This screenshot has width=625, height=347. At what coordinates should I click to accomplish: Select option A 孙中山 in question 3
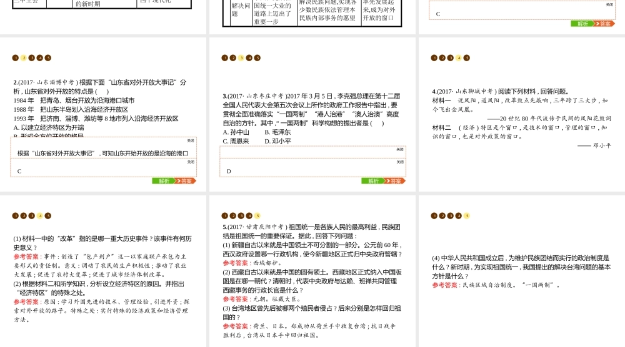click(x=236, y=132)
